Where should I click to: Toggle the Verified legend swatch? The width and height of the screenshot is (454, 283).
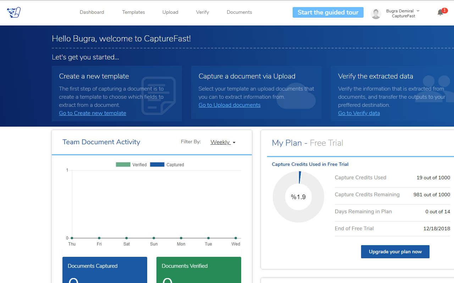coord(123,164)
